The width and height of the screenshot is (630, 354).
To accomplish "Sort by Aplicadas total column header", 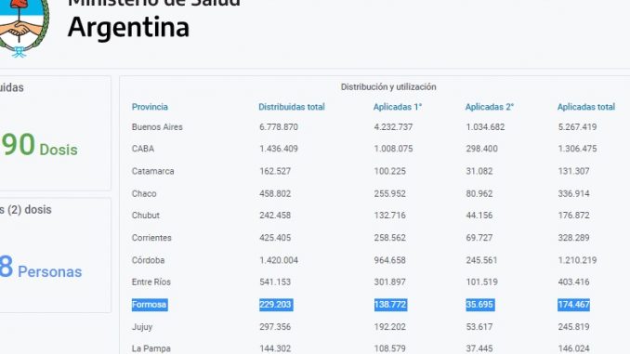I will (585, 107).
